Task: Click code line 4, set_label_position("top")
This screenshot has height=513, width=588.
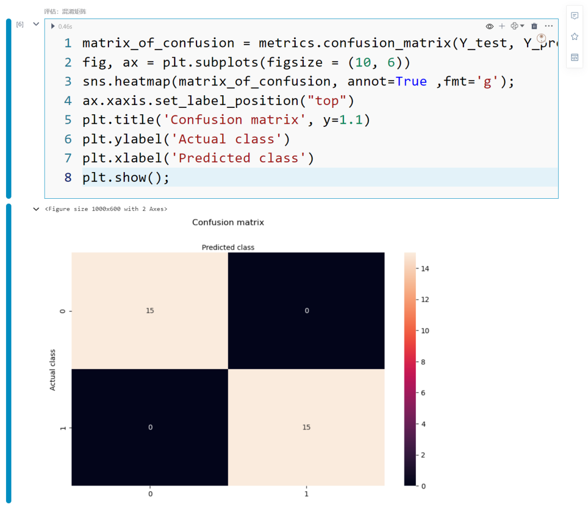Action: [x=218, y=101]
